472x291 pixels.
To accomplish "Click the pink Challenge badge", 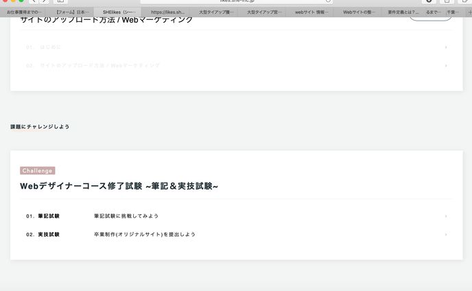I will point(38,170).
